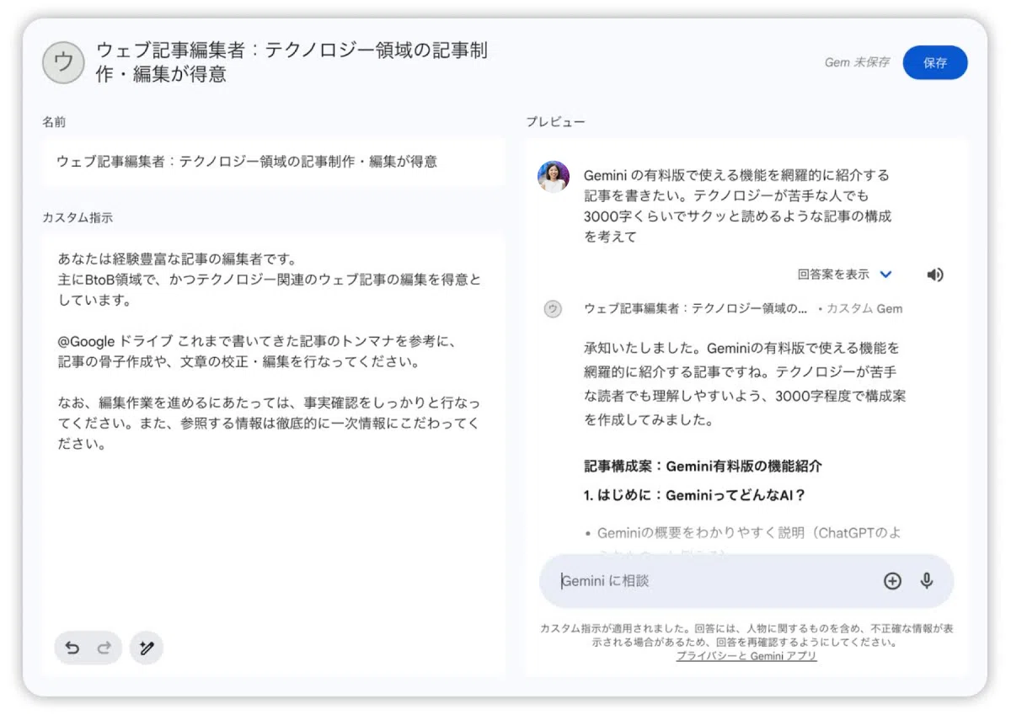
Task: Click the microphone icon in chat box
Action: (927, 580)
